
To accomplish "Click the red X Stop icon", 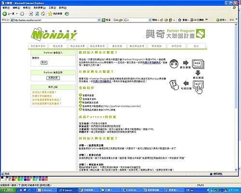I will coord(31,14).
